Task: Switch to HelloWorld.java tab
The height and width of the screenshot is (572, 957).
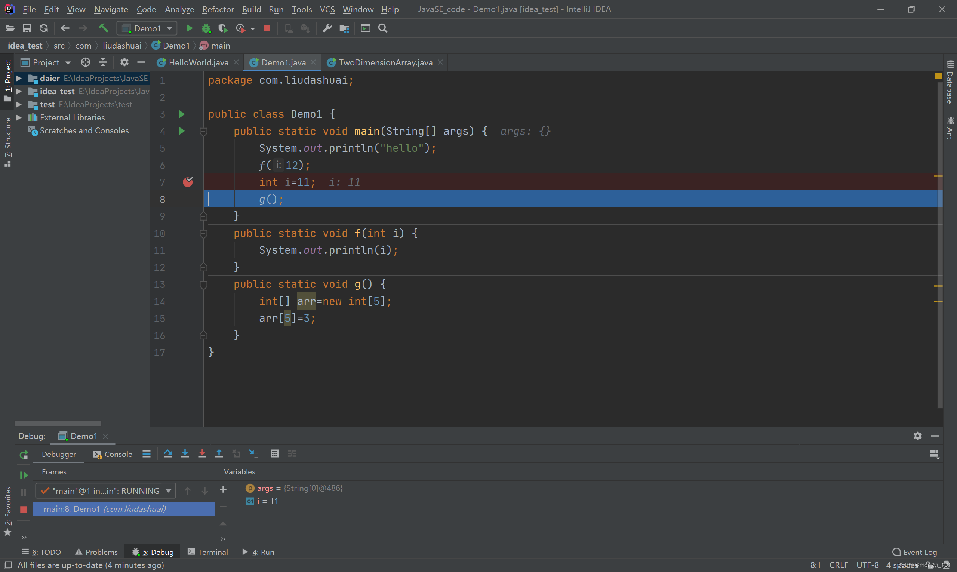Action: pyautogui.click(x=198, y=62)
